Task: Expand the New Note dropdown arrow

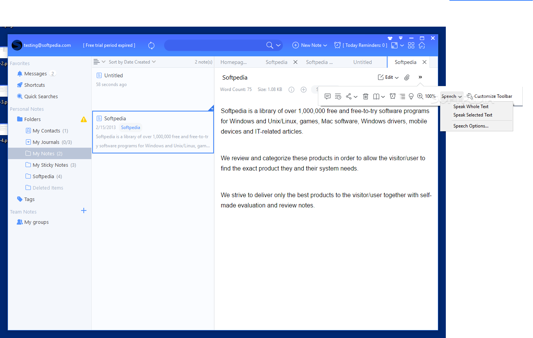Action: 325,45
